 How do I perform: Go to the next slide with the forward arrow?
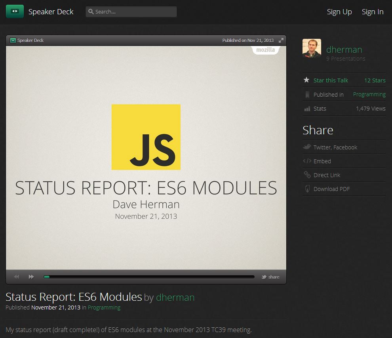[x=31, y=277]
